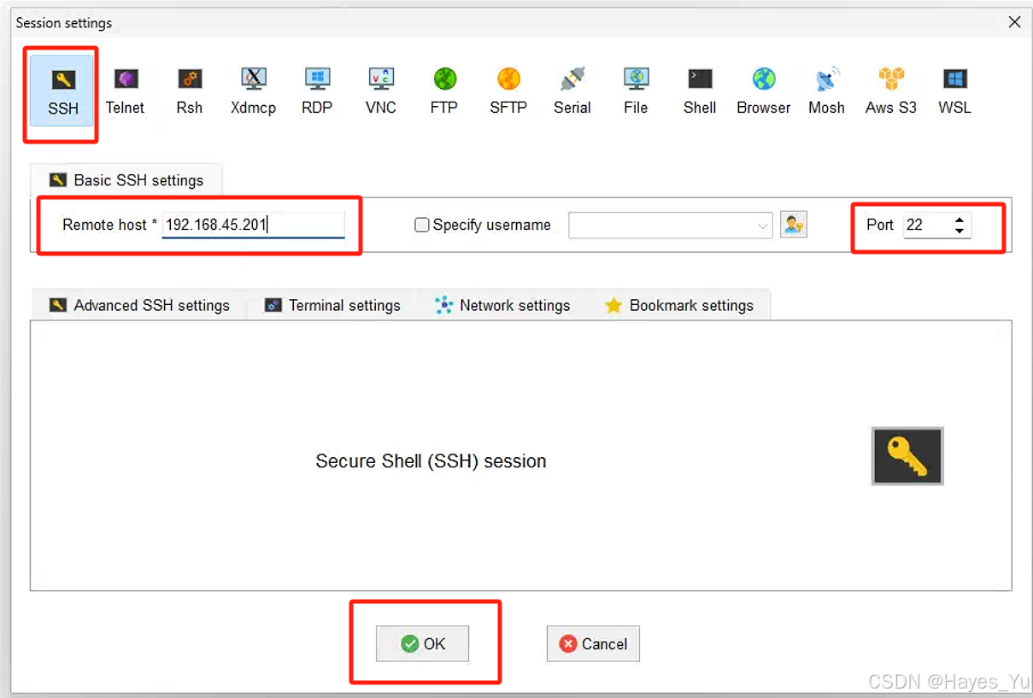Pick the Xdmcp session type
1033x698 pixels.
pyautogui.click(x=253, y=91)
